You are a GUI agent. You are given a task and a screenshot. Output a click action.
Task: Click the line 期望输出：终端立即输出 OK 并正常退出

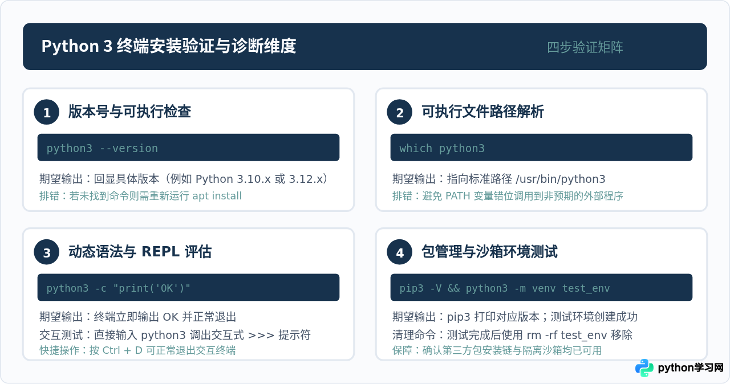(x=137, y=317)
